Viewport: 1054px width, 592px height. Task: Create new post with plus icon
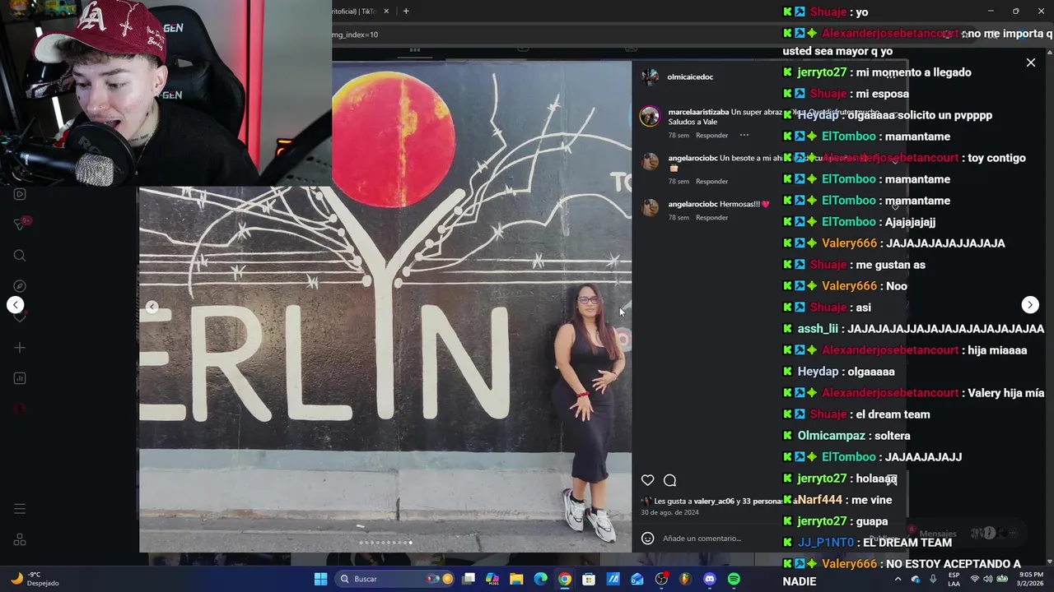point(20,348)
